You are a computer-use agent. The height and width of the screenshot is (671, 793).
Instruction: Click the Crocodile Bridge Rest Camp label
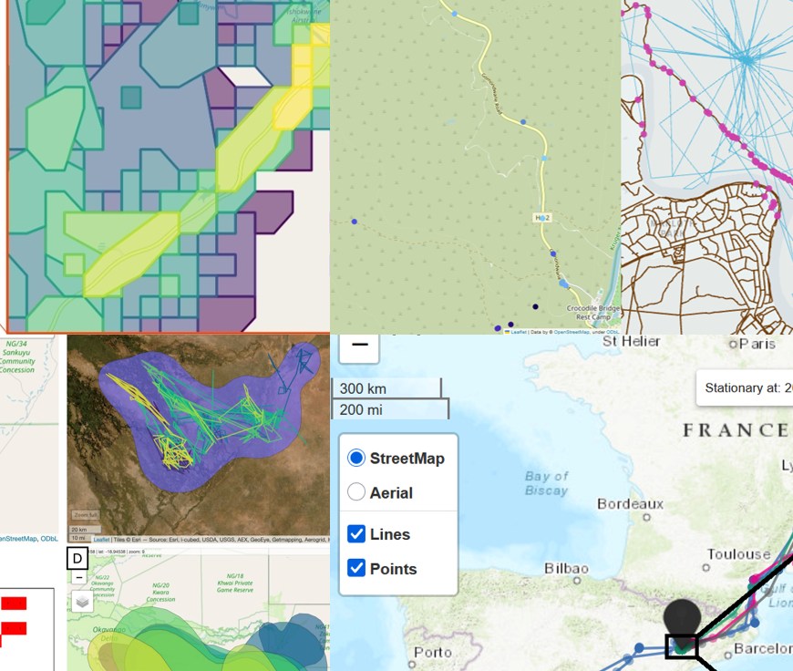point(592,314)
